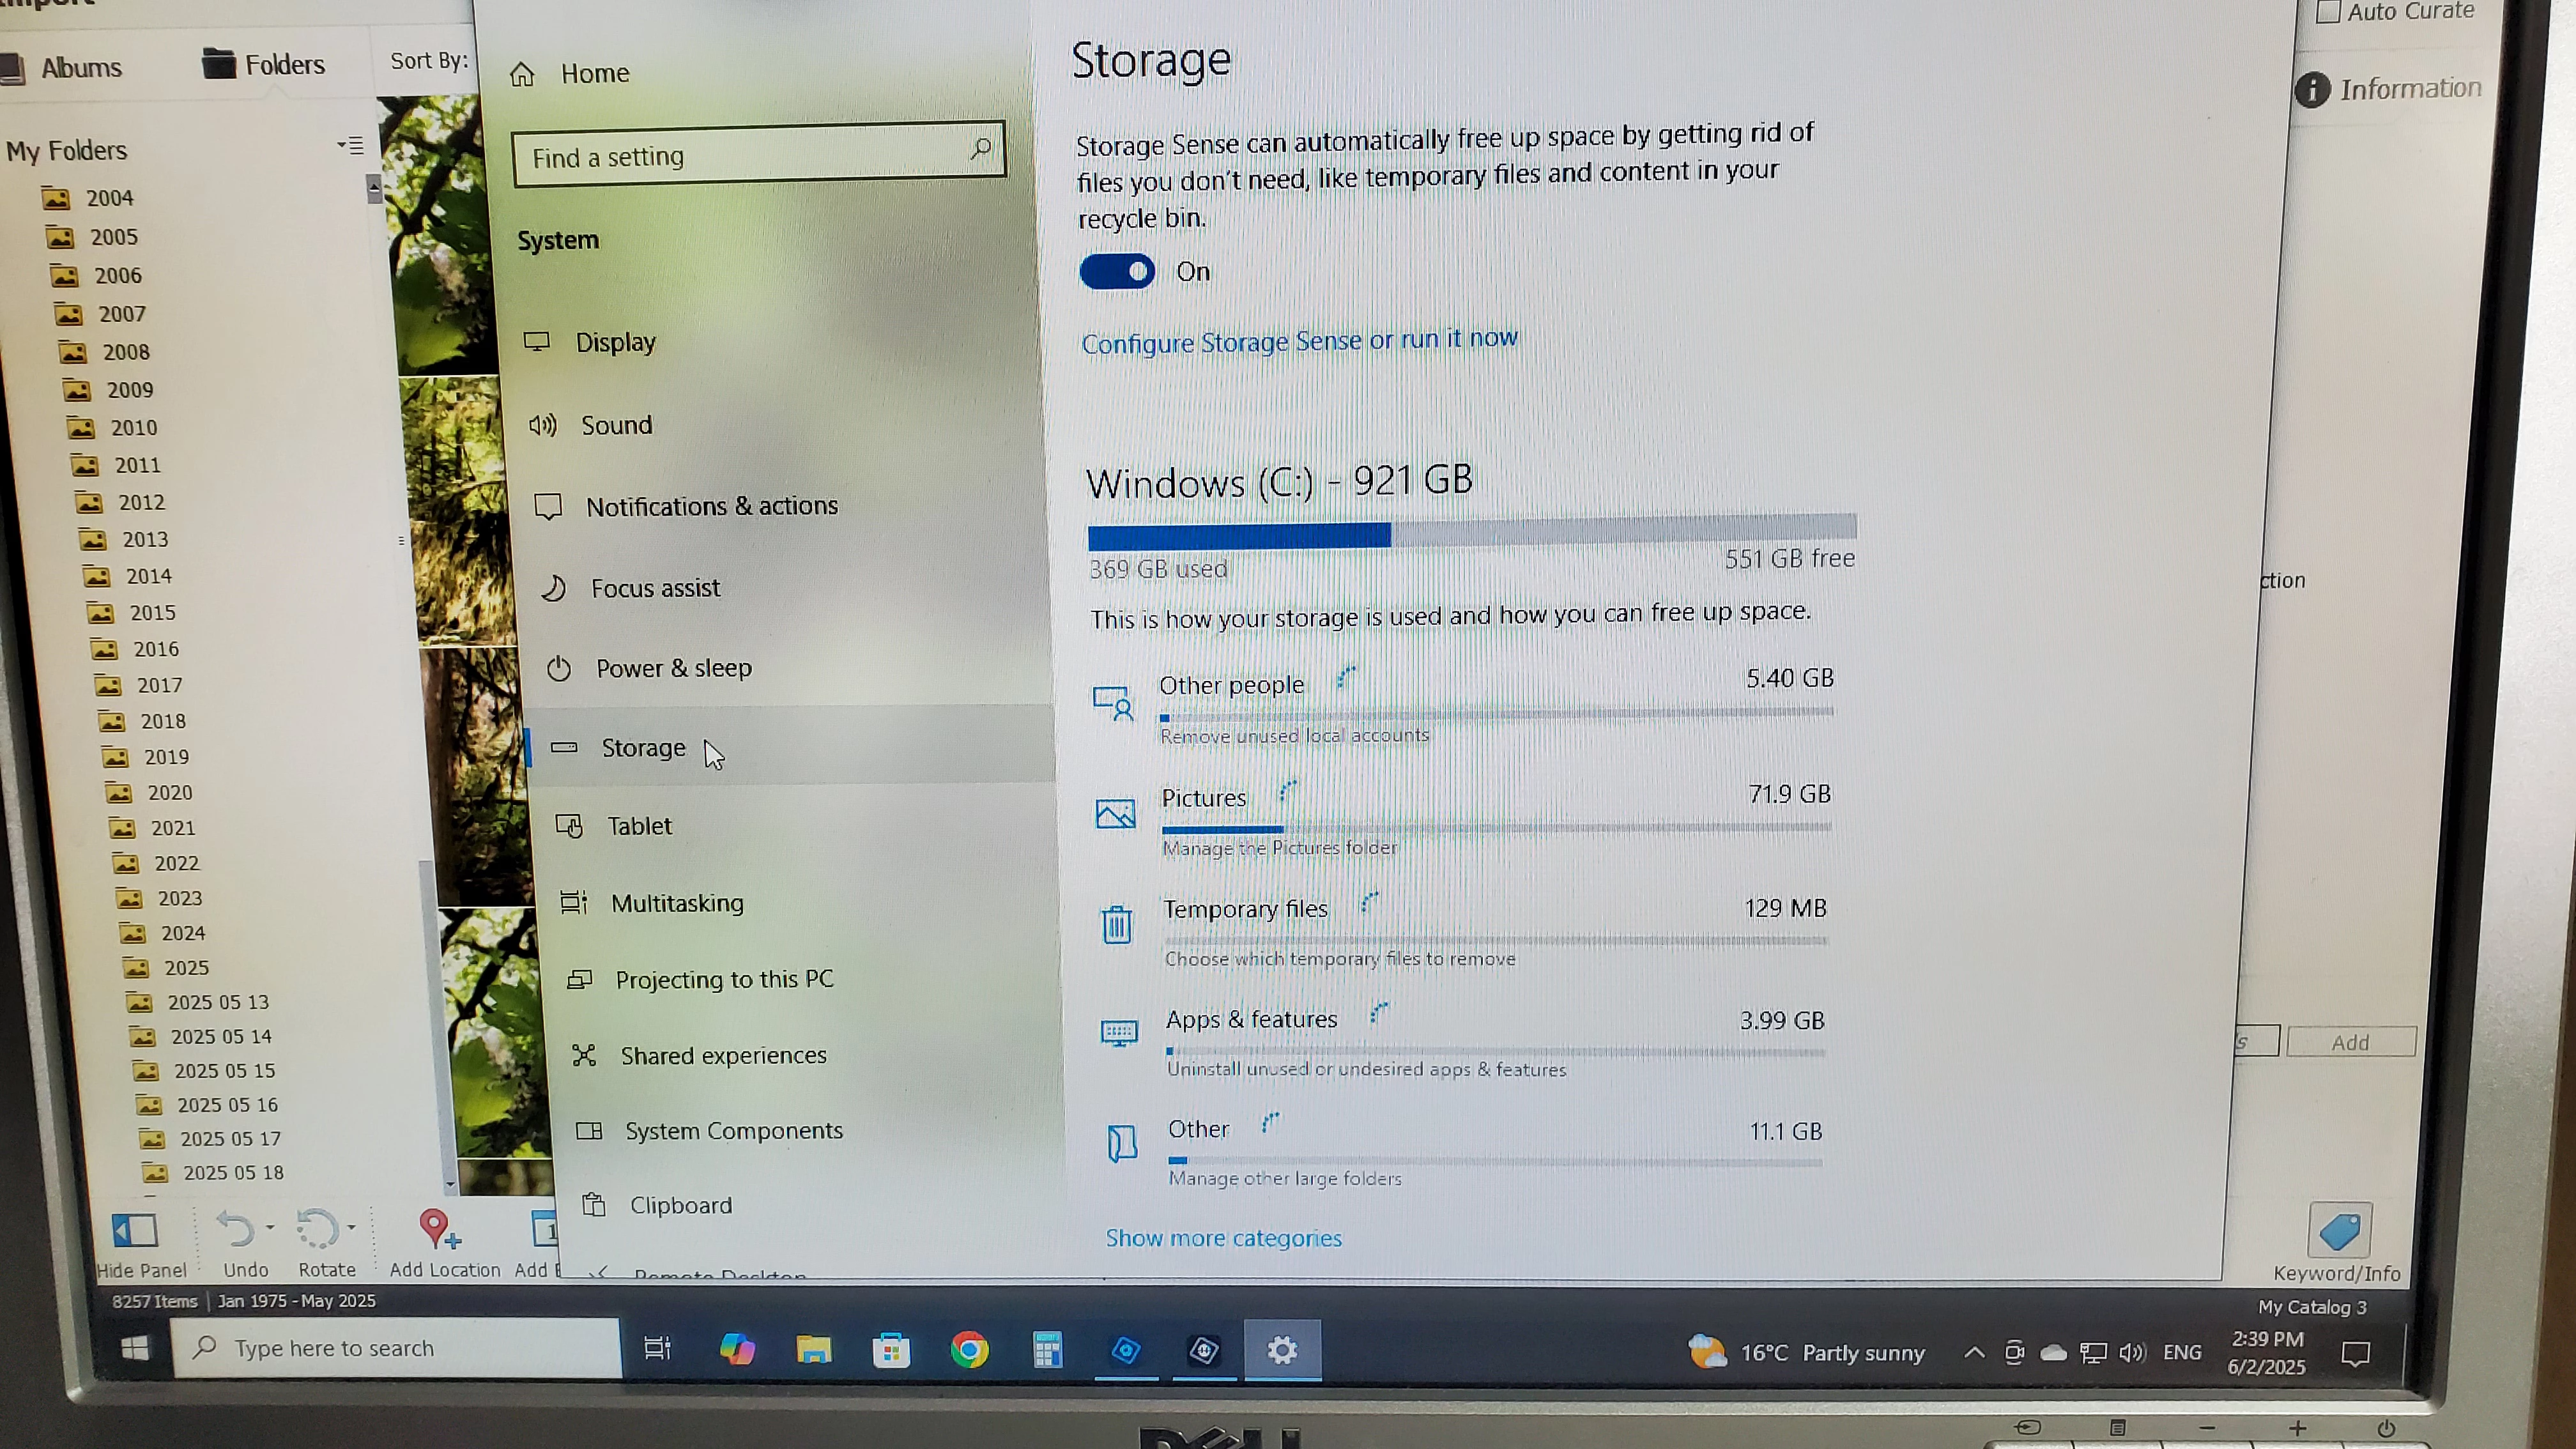Click the Undo arrow icon

pos(236,1229)
